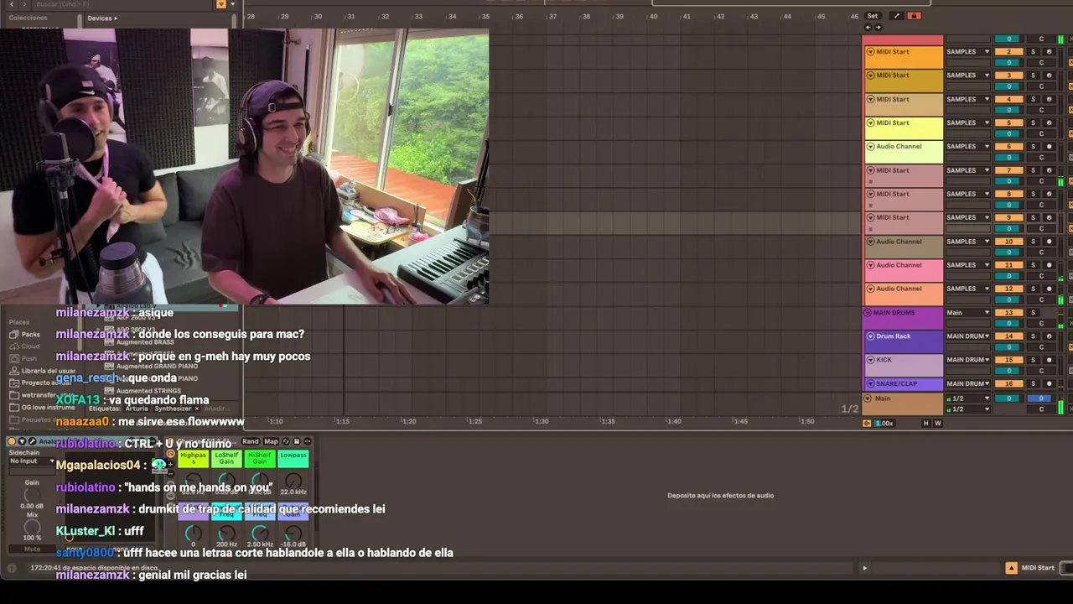Fold the KICK track
Screen dimensions: 1073x604
tap(870, 360)
